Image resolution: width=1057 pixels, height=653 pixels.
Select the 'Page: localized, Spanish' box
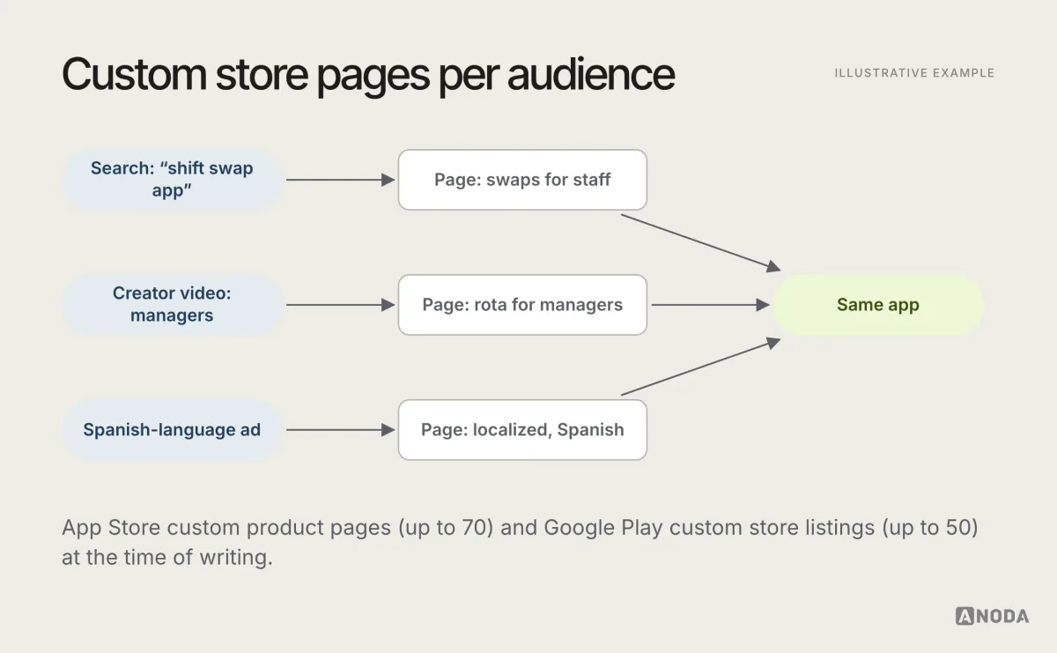click(x=522, y=430)
